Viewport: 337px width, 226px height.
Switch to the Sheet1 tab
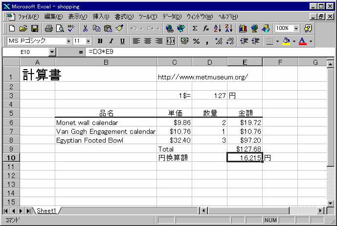[x=47, y=211]
